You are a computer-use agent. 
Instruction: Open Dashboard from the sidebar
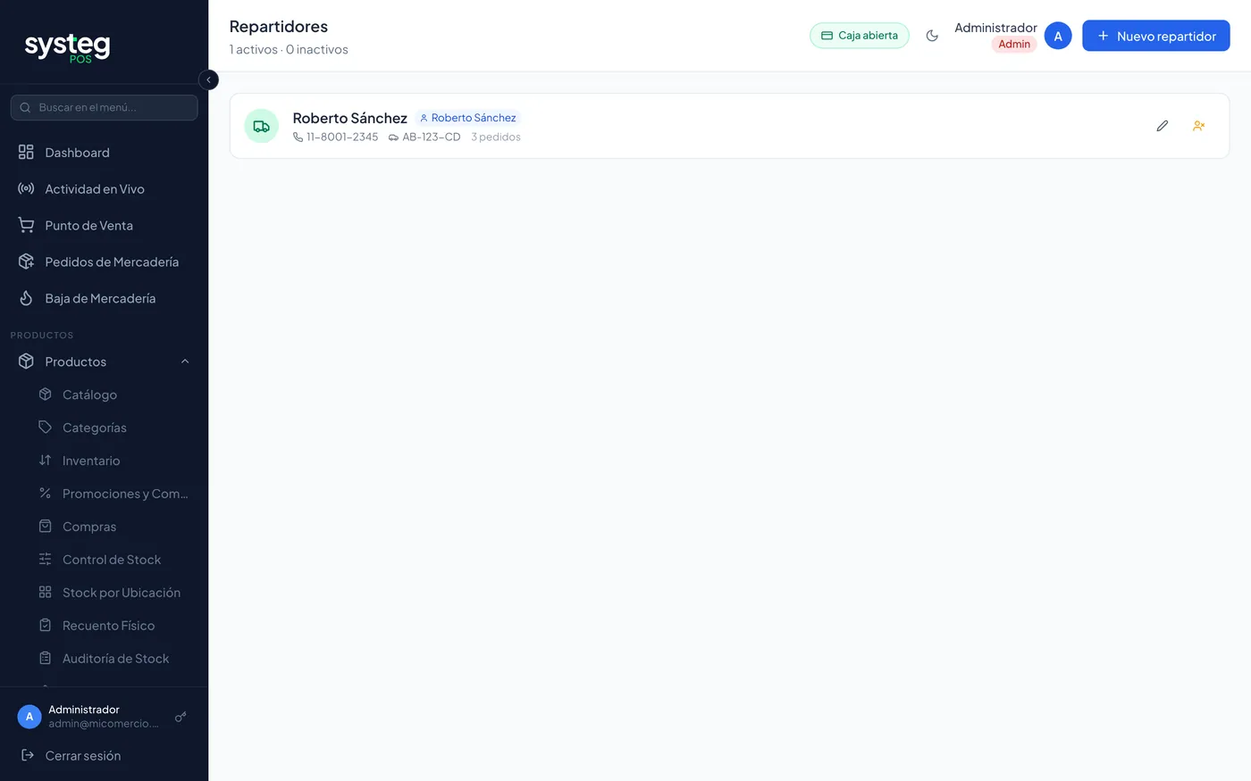[x=105, y=153]
